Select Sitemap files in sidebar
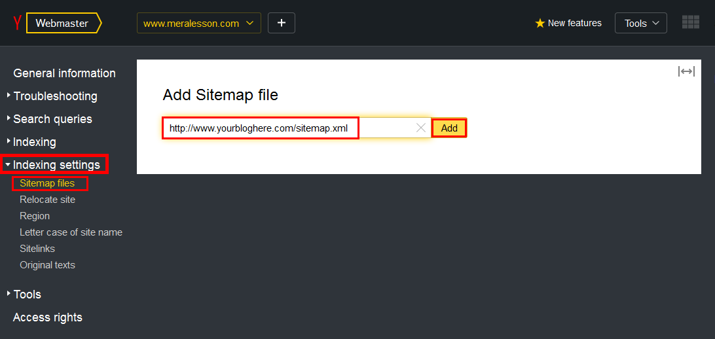 (x=47, y=183)
